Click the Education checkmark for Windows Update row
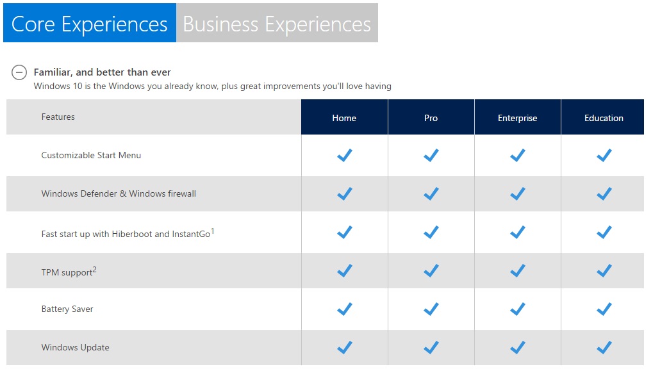This screenshot has width=653, height=369. [x=604, y=347]
